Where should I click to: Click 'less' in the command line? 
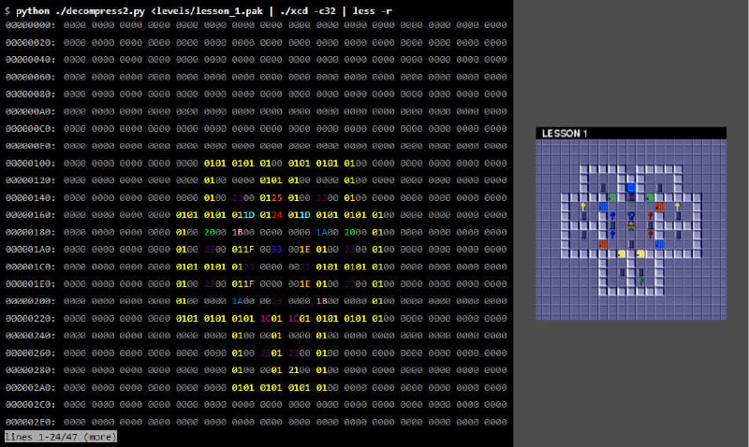363,11
